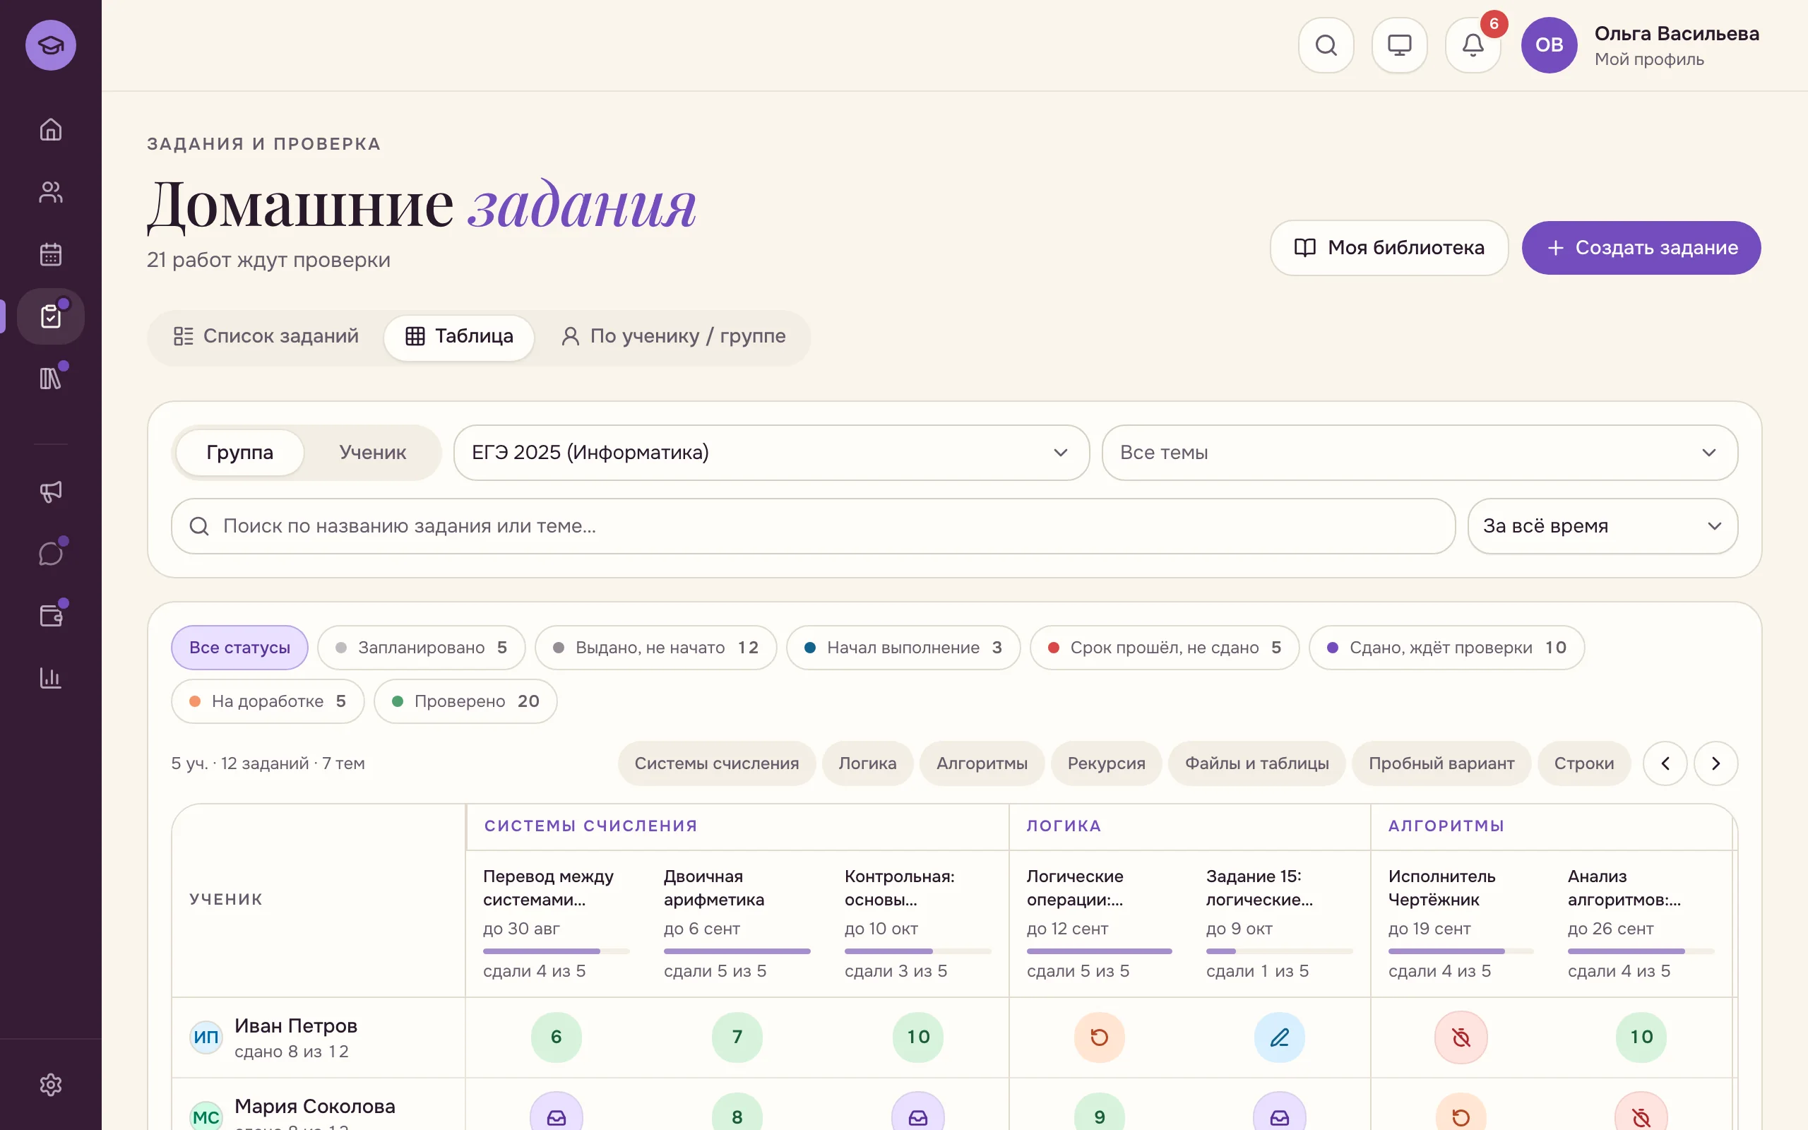The height and width of the screenshot is (1130, 1808).
Task: Filter by Срок прошёл, не сдано status
Action: click(1164, 647)
